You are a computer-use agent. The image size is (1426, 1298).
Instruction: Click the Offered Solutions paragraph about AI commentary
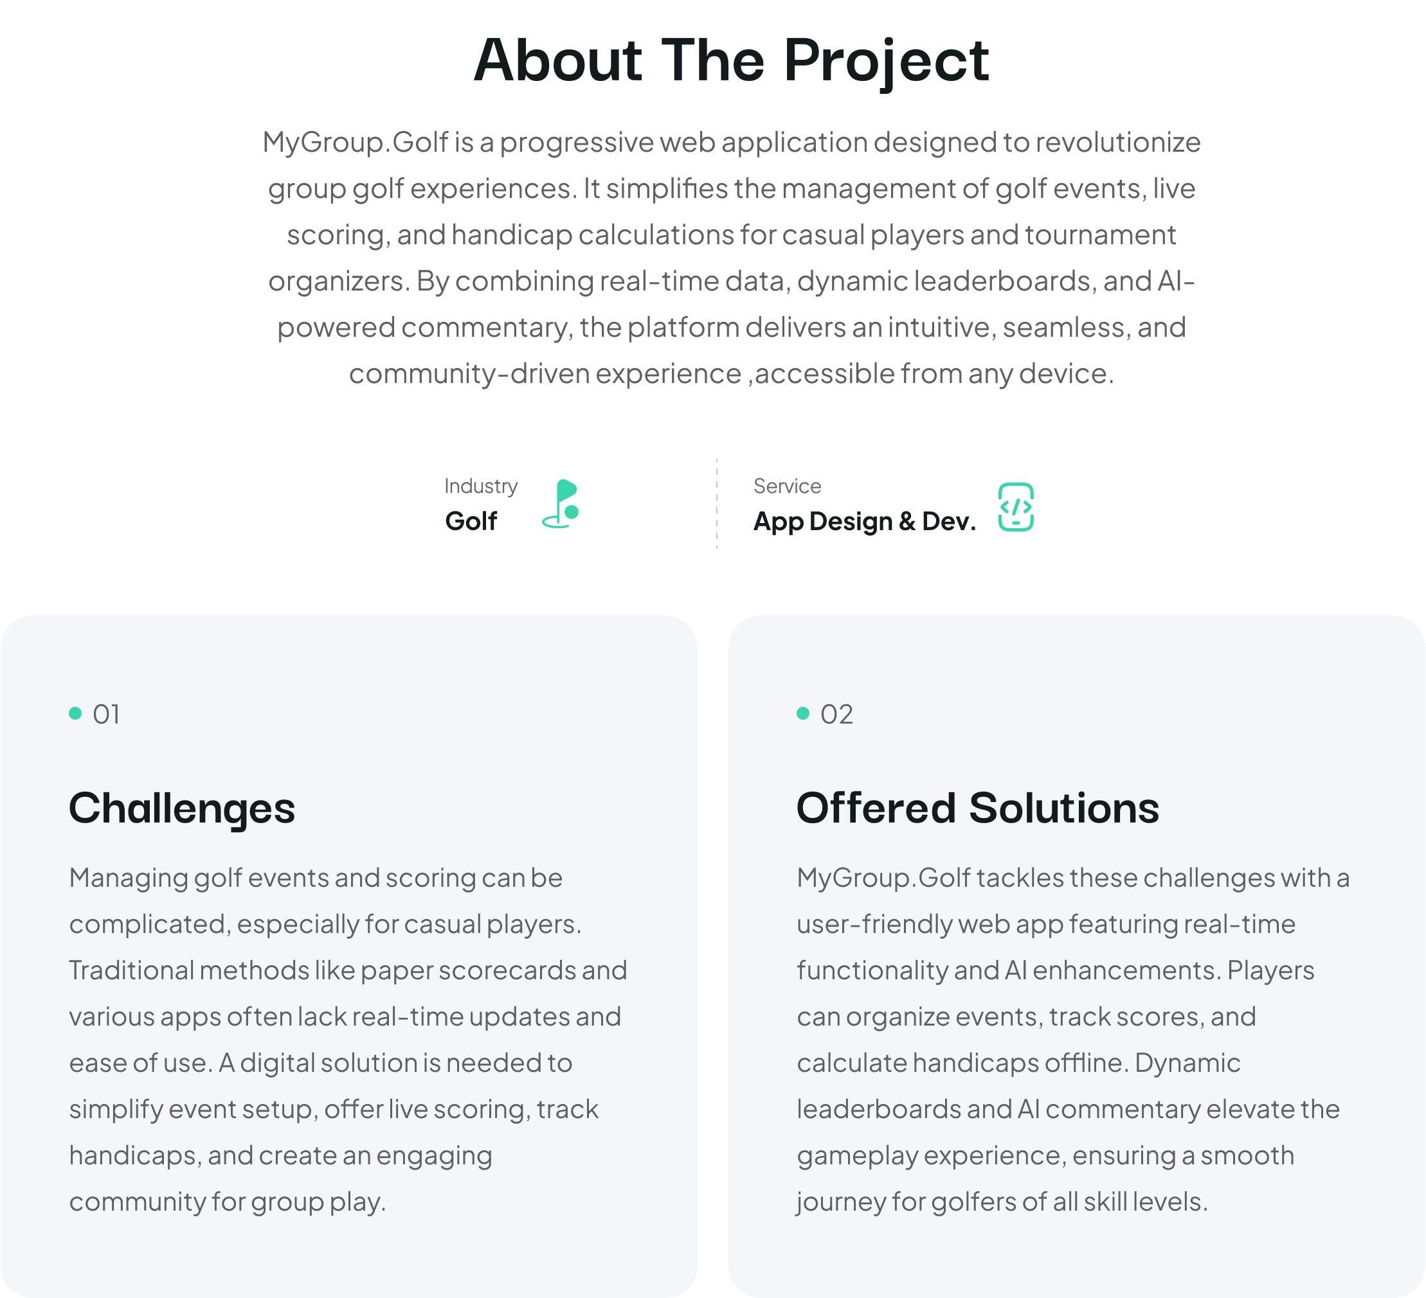1073,1040
